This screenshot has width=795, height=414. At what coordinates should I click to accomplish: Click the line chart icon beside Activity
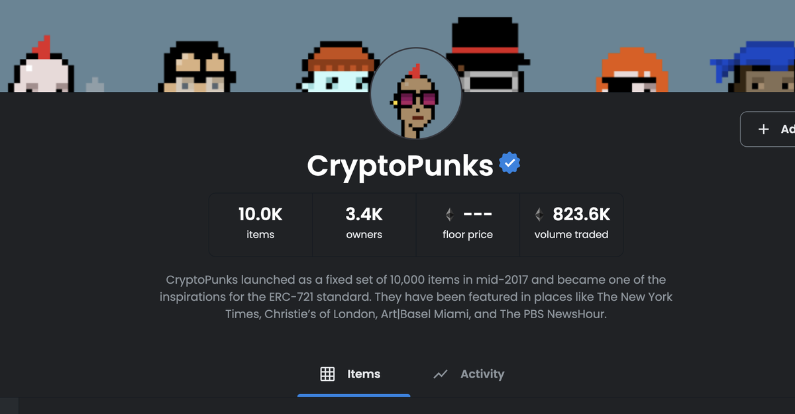click(441, 374)
